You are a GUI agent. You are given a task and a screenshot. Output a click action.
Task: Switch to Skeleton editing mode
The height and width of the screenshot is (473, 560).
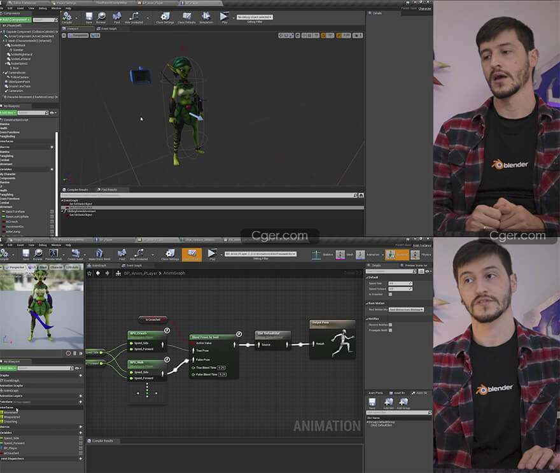pyautogui.click(x=322, y=255)
